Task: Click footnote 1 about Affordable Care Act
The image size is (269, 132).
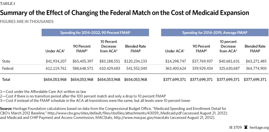Action: click(44, 91)
